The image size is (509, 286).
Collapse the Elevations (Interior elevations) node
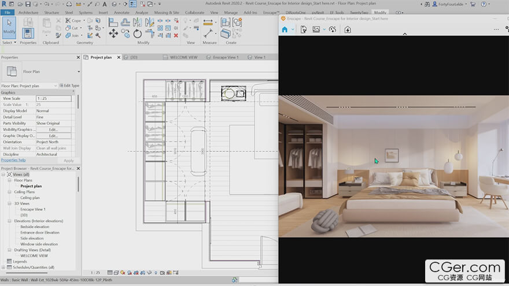pos(9,221)
